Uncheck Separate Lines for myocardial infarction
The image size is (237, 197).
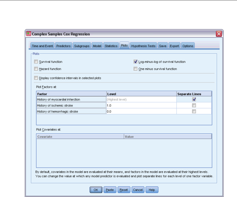click(x=194, y=99)
